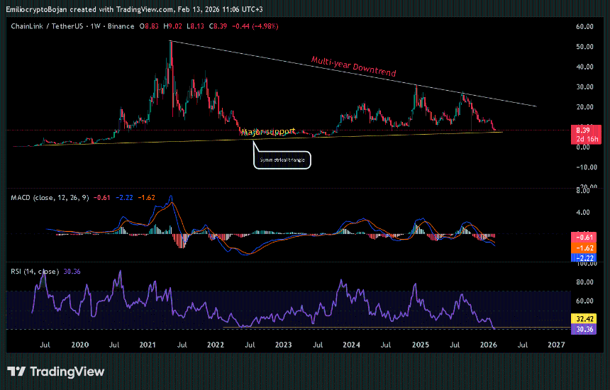Select the Major support text label

[x=269, y=132]
